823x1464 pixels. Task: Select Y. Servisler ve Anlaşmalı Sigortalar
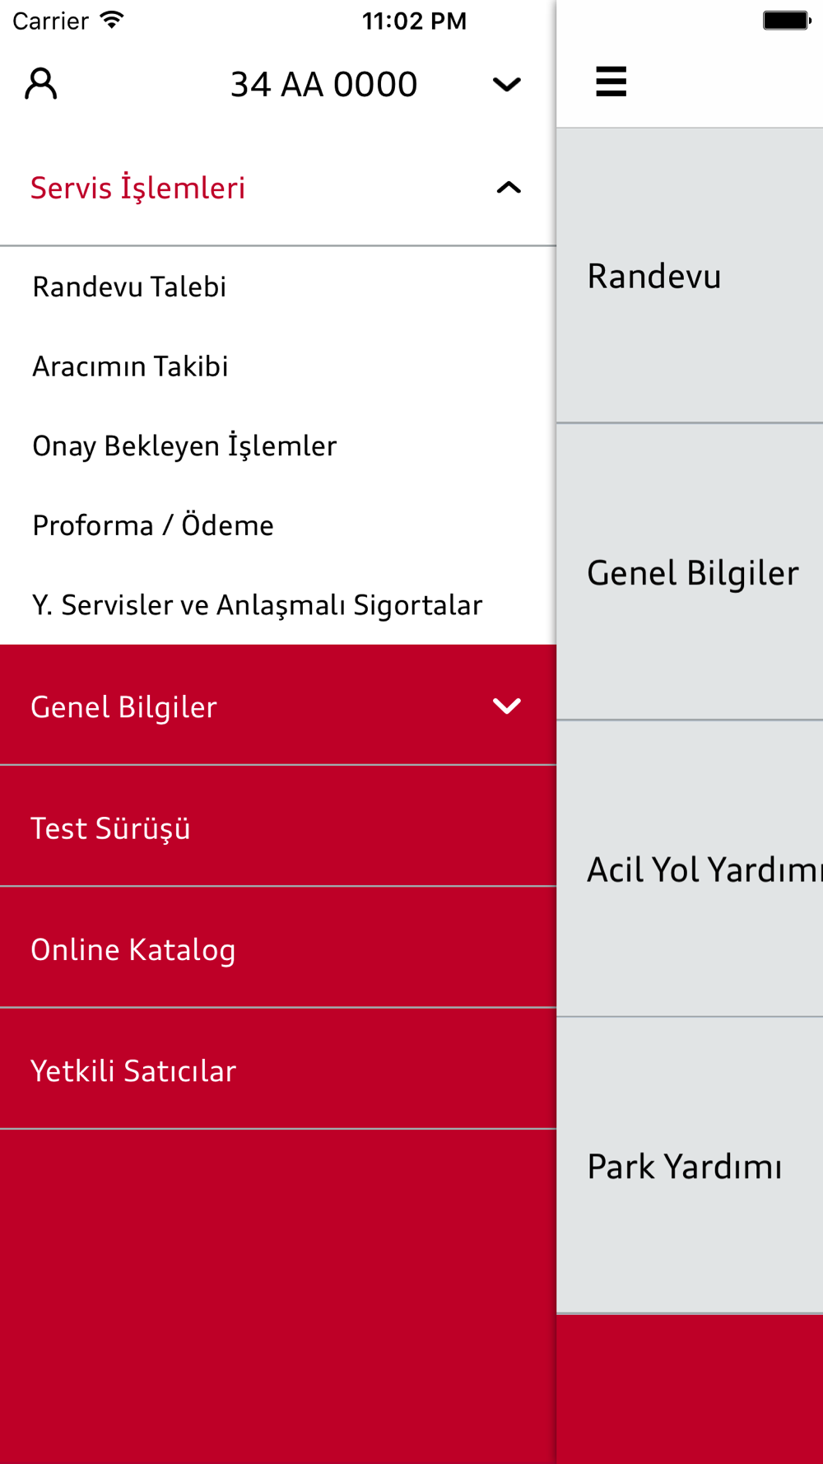[257, 605]
